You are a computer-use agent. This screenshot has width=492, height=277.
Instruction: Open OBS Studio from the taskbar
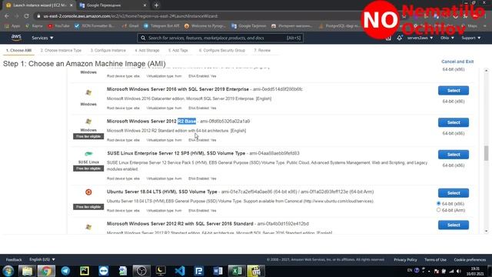point(141,271)
